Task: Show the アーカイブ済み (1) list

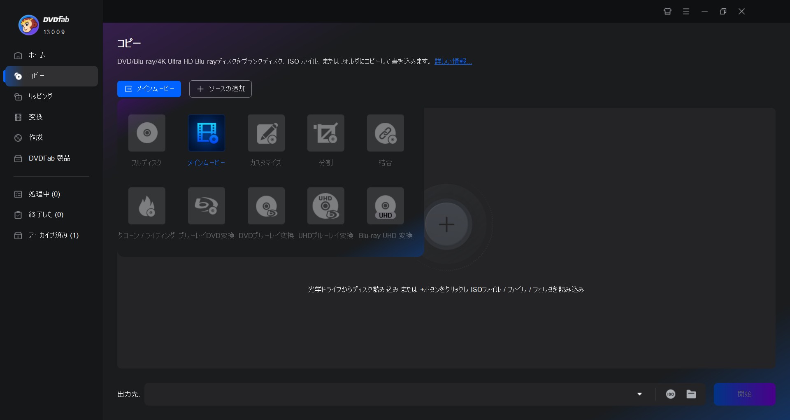Action: (x=51, y=235)
